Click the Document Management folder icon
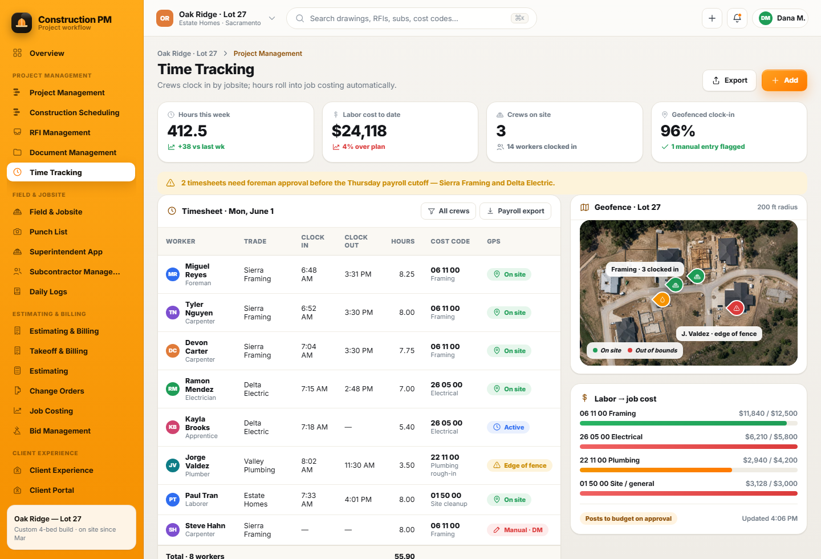The width and height of the screenshot is (821, 559). 17,152
